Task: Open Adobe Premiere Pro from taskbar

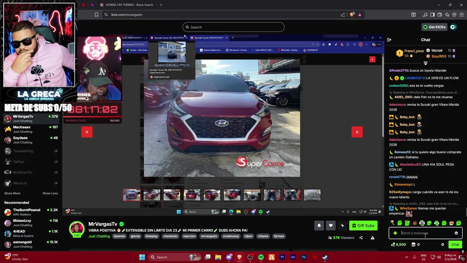Action: 282,257
